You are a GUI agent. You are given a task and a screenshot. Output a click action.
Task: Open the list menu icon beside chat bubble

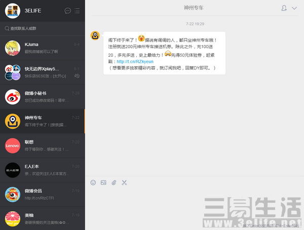(x=77, y=11)
